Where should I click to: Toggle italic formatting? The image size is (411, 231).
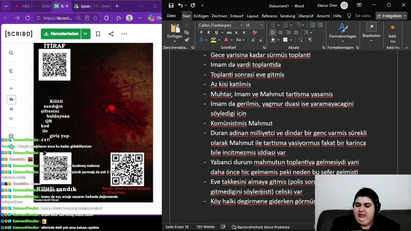pos(209,32)
